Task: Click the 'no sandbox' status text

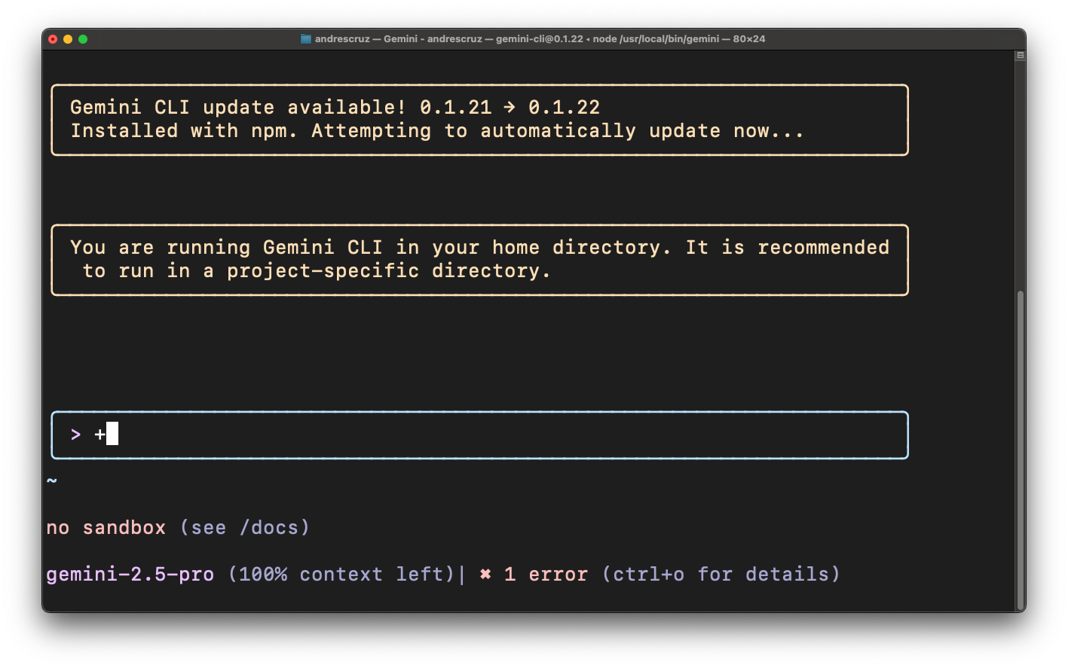Action: point(106,528)
